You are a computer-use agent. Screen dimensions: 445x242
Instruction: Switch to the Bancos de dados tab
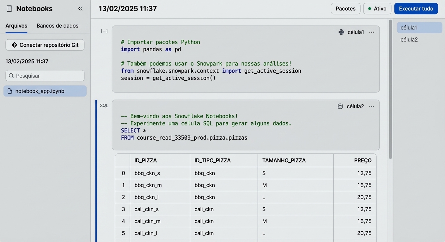click(58, 26)
